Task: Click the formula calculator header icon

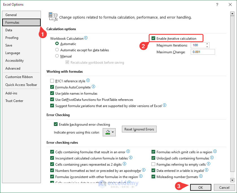Action: (x=53, y=17)
